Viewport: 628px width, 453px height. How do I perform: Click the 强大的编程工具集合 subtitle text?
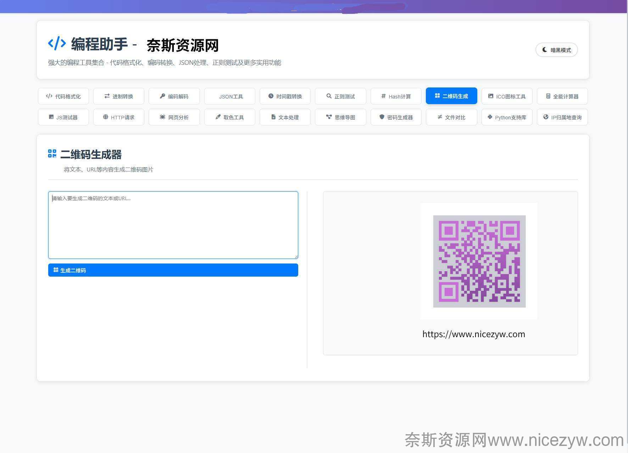(x=165, y=63)
